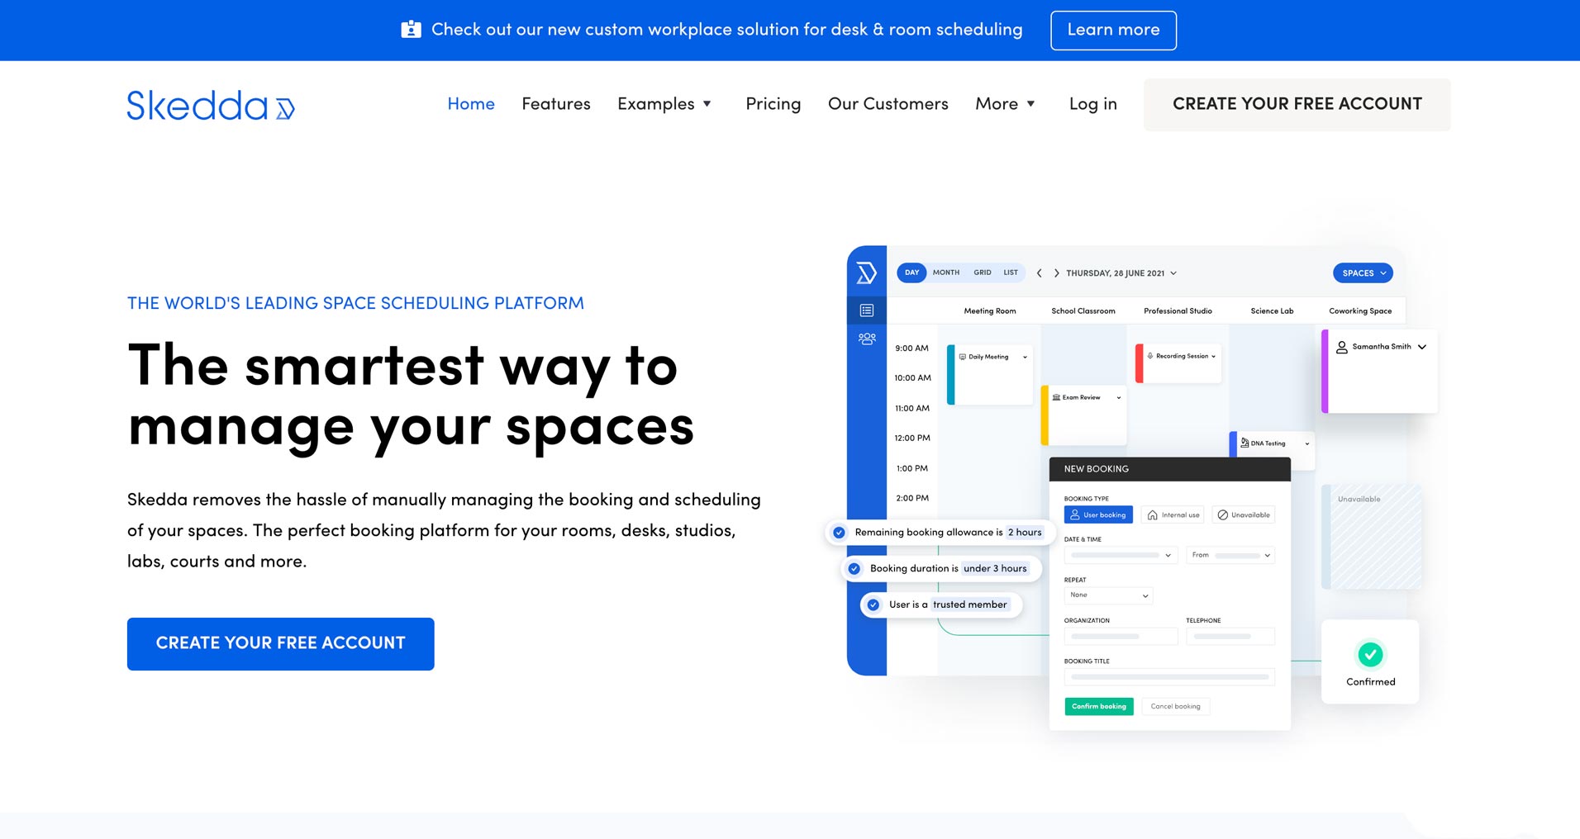Image resolution: width=1580 pixels, height=839 pixels.
Task: Select the User booking type
Action: point(1098,514)
